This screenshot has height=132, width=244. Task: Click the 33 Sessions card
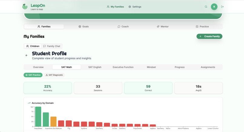tap(98, 88)
